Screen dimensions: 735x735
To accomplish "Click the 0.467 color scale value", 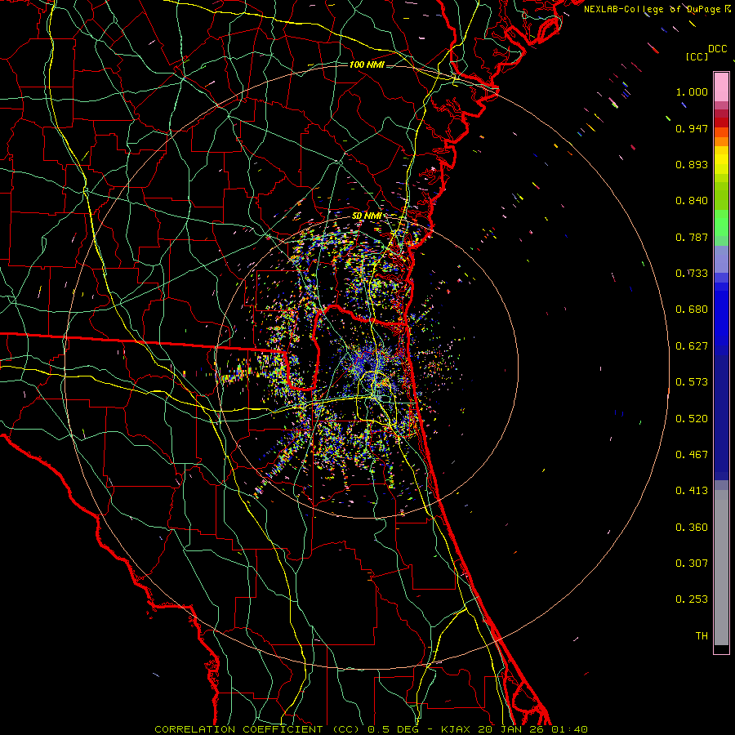I will point(692,454).
